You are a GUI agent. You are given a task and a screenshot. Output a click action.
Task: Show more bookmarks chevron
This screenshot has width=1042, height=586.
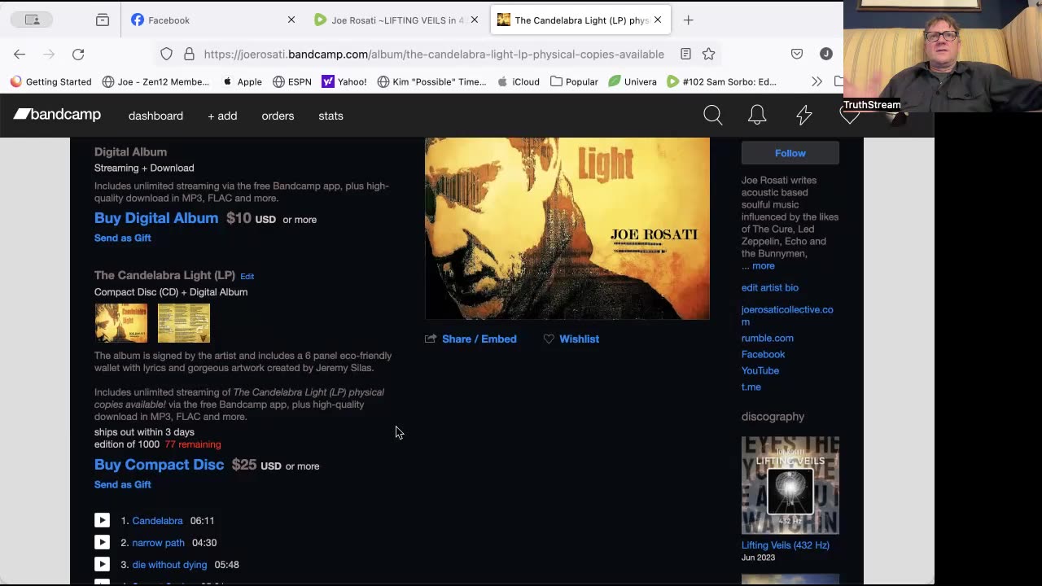[817, 81]
